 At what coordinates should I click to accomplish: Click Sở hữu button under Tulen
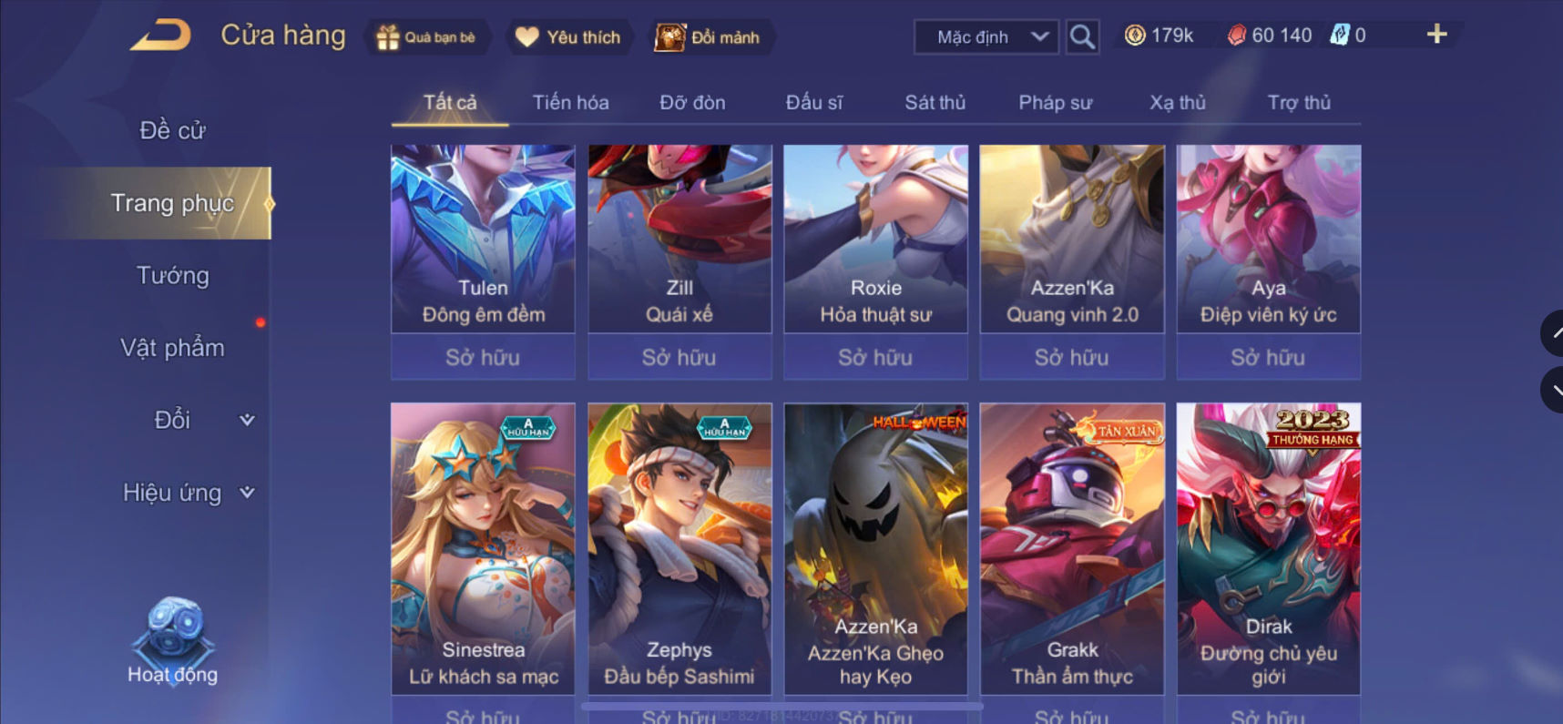pyautogui.click(x=483, y=357)
